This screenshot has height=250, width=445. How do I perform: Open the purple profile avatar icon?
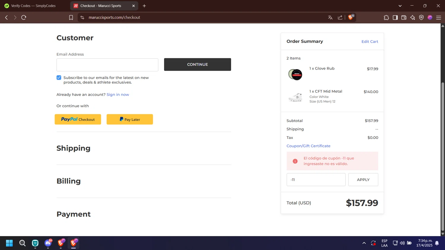430,17
